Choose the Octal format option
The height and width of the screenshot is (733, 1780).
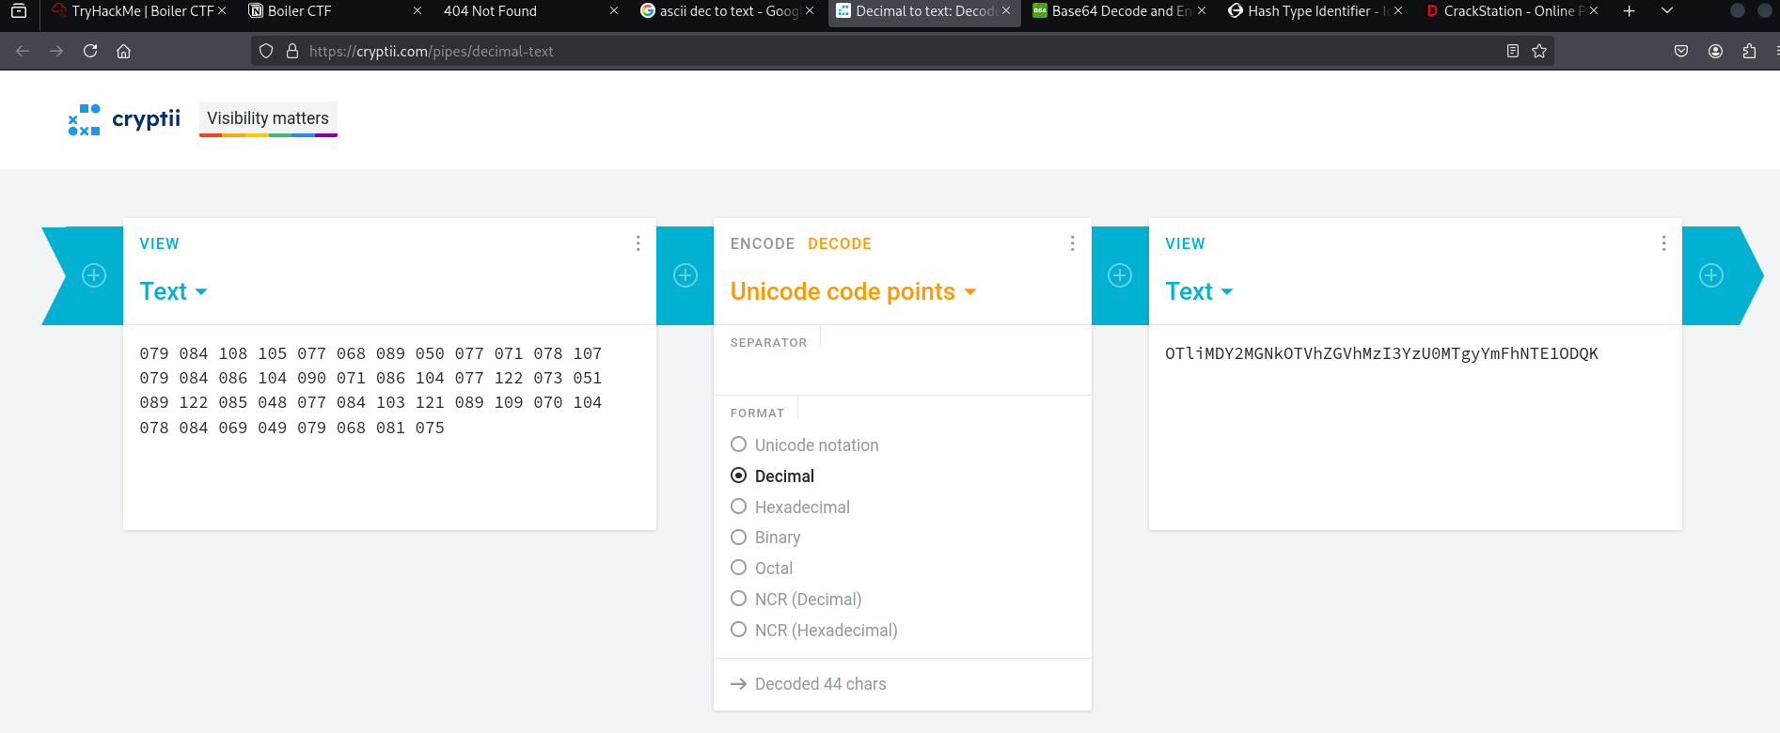point(739,568)
